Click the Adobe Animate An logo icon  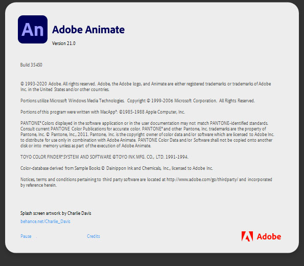pos(33,29)
